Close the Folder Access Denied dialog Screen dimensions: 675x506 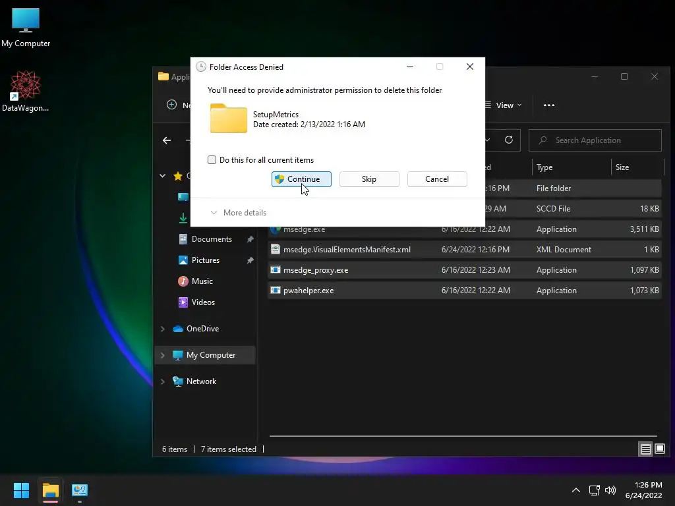point(469,67)
